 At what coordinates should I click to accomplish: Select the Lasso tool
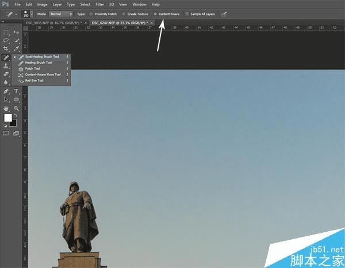(6, 40)
